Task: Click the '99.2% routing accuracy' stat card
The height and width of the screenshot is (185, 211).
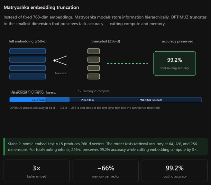Action: 175,171
